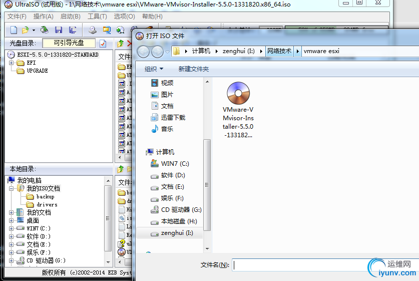Select 音乐 library in dialog sidebar

point(162,129)
